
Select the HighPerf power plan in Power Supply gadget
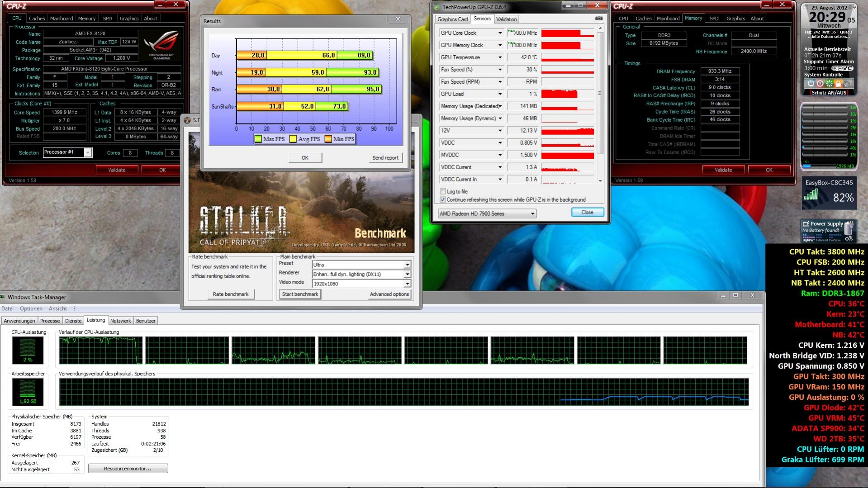tap(809, 240)
